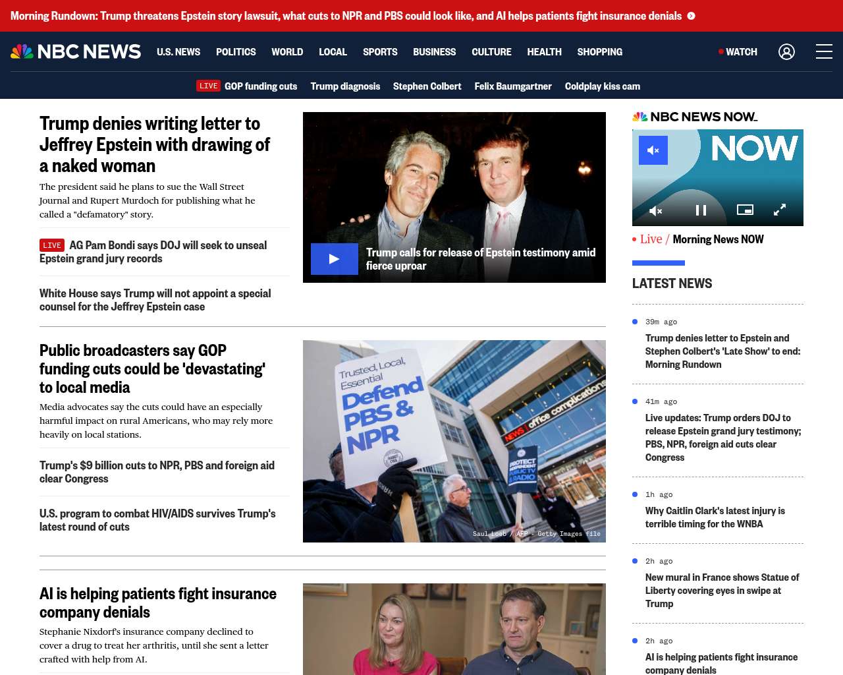Open the Defend PBS & NPR protest photo
The width and height of the screenshot is (843, 675).
(454, 441)
